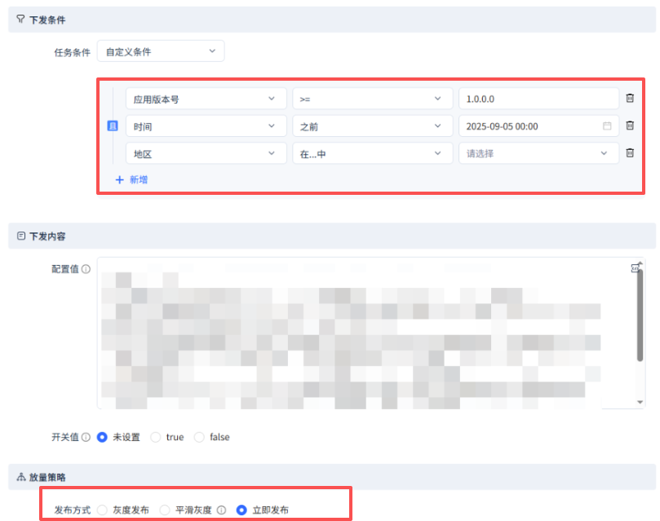
Task: Delete the 时间 condition row
Action: coord(630,126)
